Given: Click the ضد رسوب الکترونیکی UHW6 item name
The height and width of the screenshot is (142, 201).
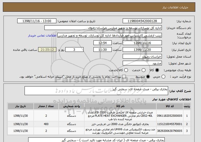Looking at the screenshot, I should click(x=120, y=131).
